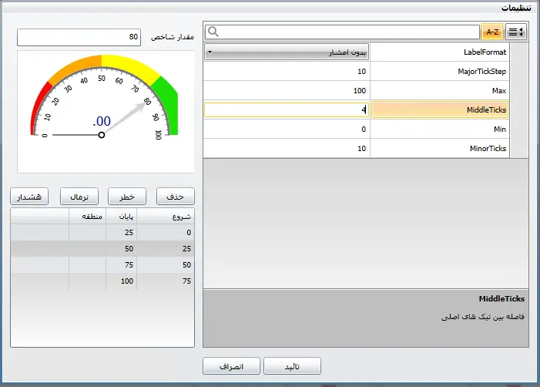
Task: Click the Min value field showing 0
Action: tap(287, 130)
